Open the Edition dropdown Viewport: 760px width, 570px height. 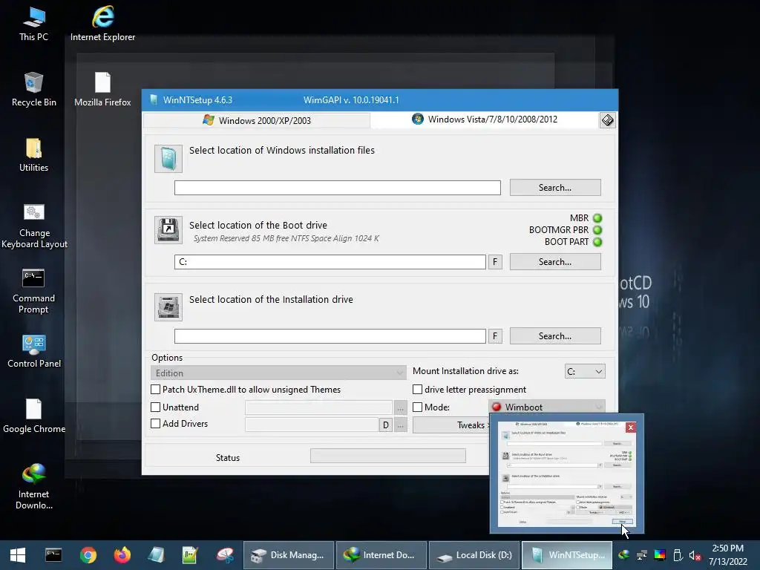click(x=278, y=373)
